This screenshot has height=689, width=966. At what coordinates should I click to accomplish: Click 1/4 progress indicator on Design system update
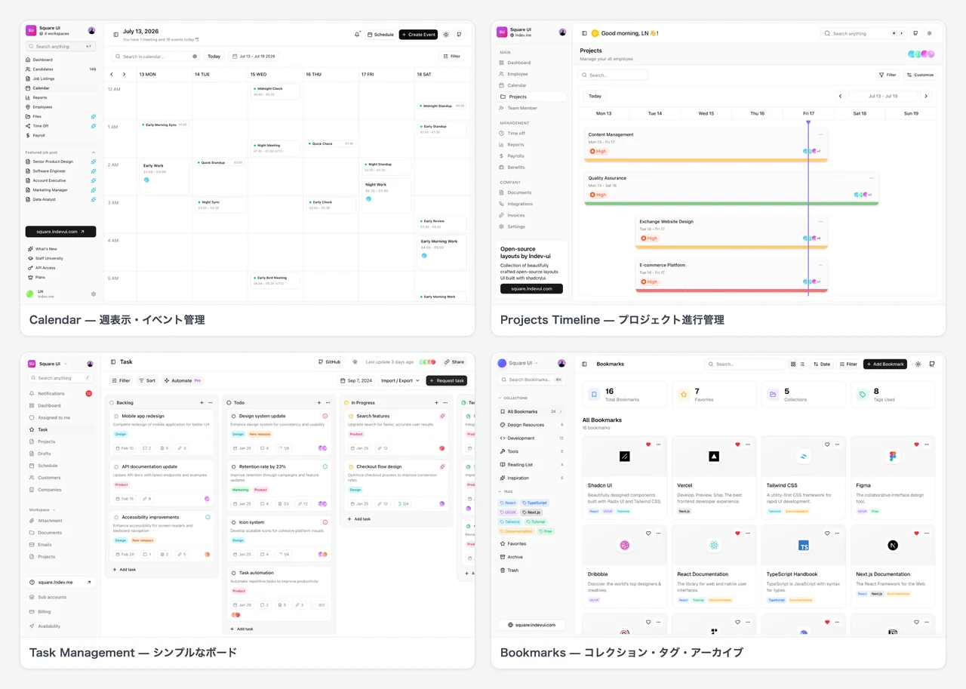point(284,448)
